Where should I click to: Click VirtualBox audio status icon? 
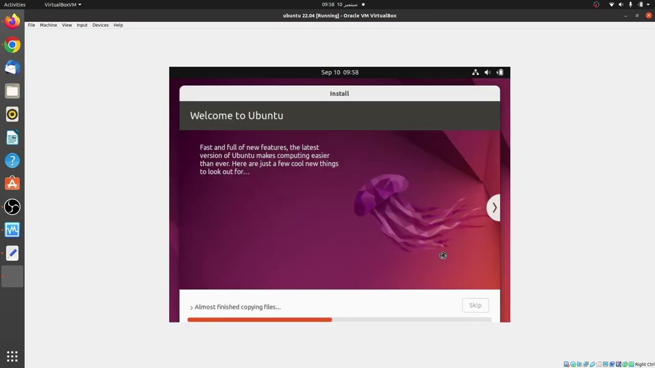(579, 364)
